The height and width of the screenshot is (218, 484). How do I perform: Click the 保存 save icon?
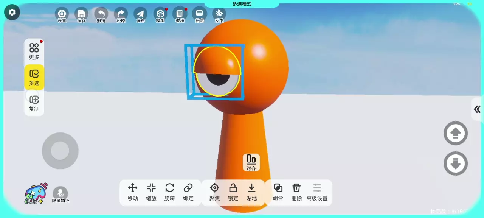click(82, 14)
